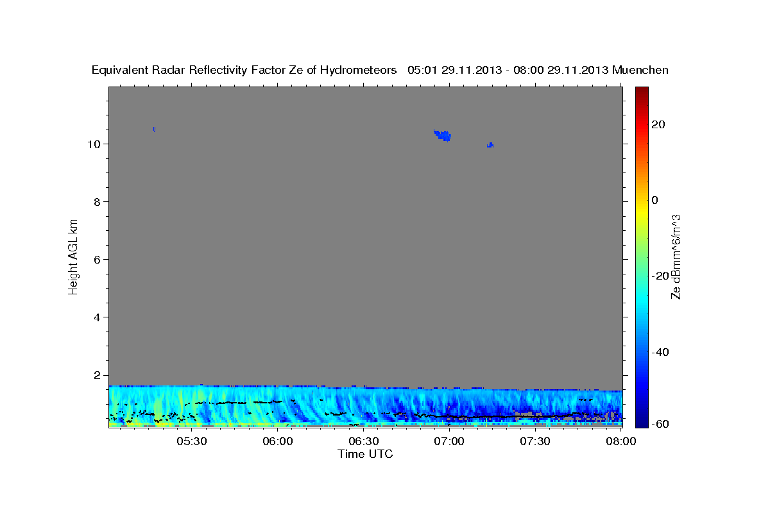
Task: Click the small blue echo near 10 km after 07:00
Action: (490, 145)
